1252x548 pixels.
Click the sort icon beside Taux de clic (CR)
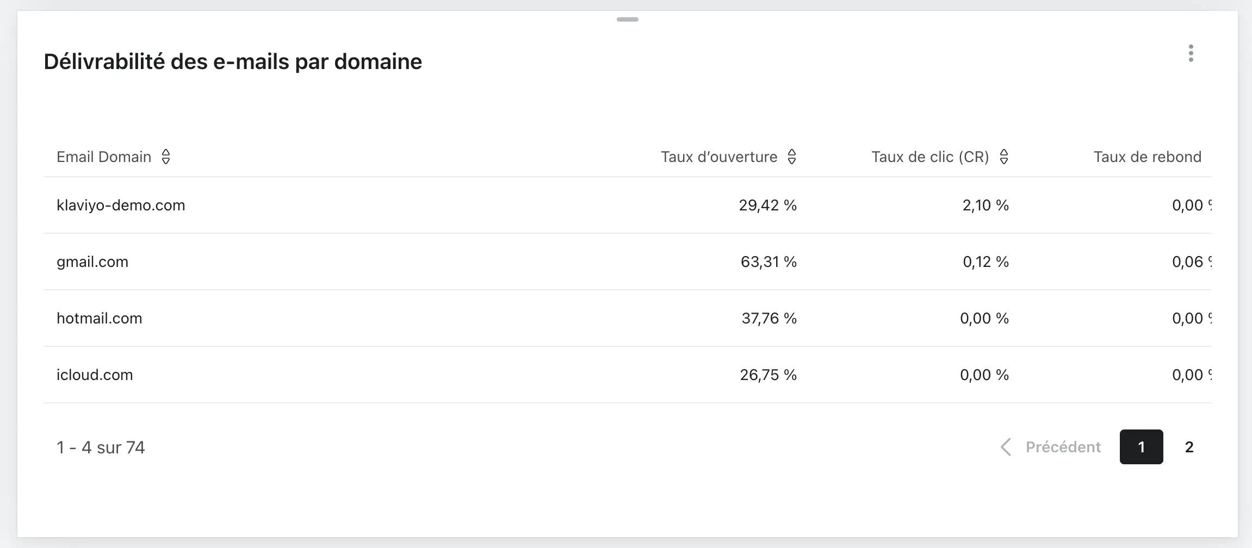click(x=1003, y=157)
